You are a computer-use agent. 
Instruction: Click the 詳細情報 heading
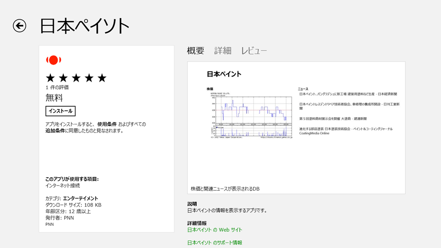[x=197, y=223]
